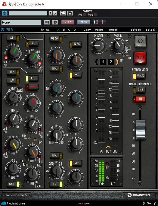This screenshot has width=158, height=206.
Task: Select TMT right channel number 2
Action: (111, 62)
